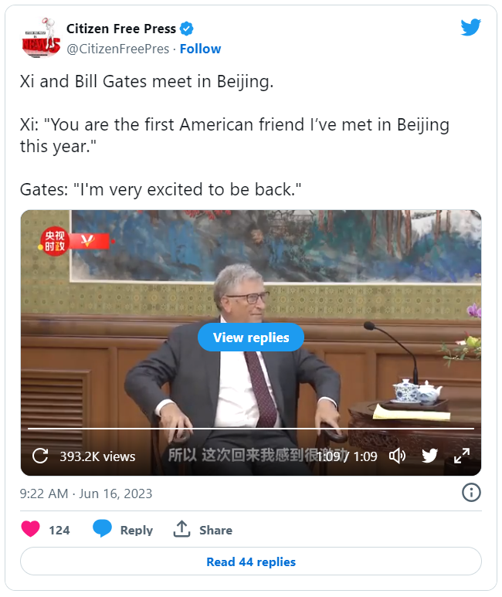Screen dimensions: 502x597
Task: Click the video frame showing the seated man
Action: point(251,343)
